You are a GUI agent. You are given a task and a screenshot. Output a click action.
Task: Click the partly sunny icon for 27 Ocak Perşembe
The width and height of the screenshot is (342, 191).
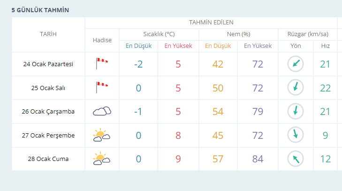pos(102,136)
